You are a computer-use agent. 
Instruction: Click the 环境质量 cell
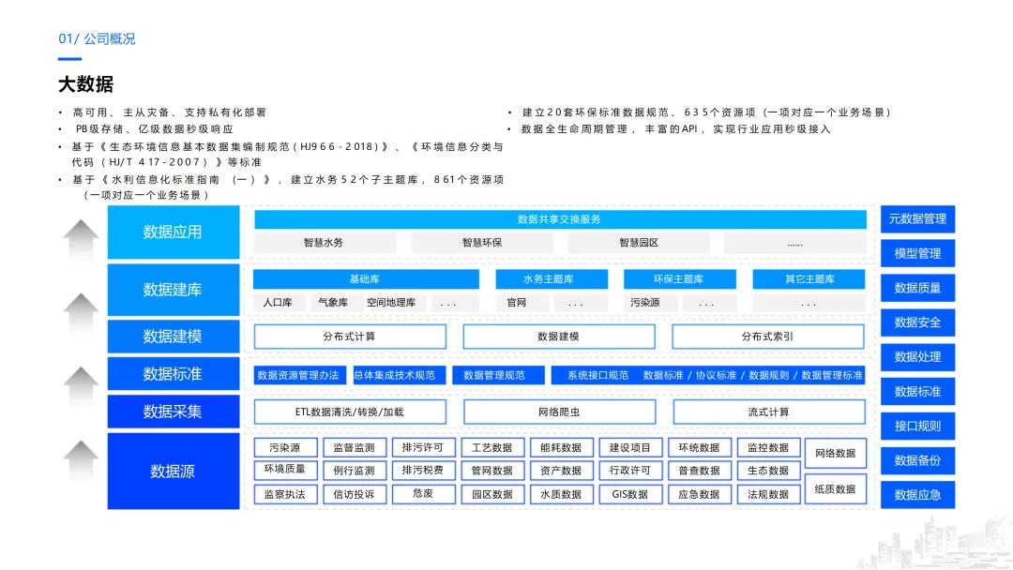pyautogui.click(x=285, y=470)
